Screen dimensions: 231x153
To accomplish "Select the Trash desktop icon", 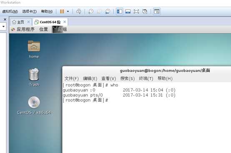I will [34, 77].
